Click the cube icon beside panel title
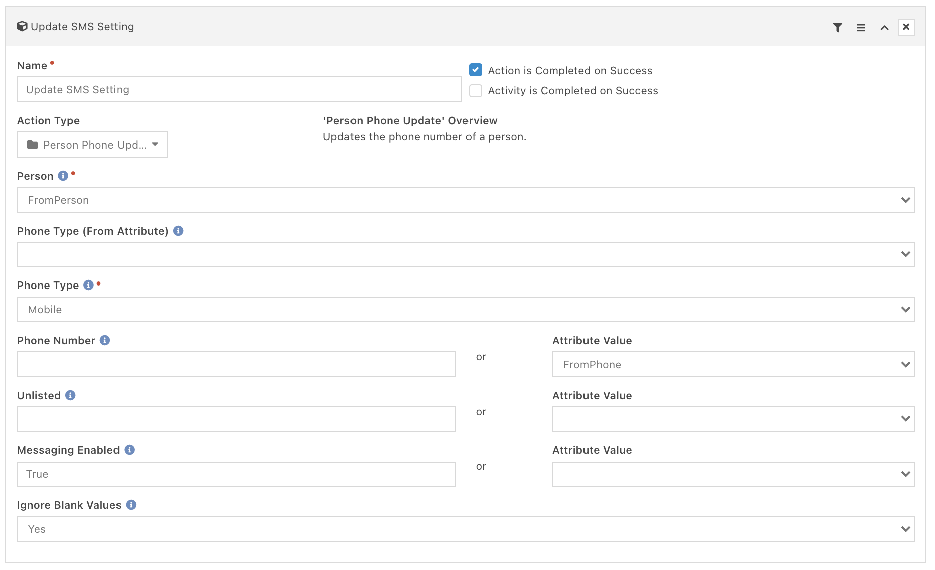The image size is (935, 570). pyautogui.click(x=22, y=26)
